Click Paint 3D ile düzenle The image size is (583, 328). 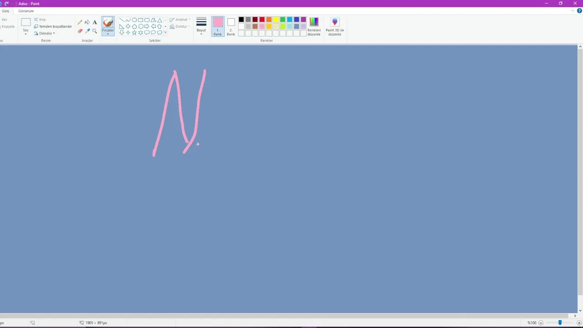click(x=335, y=27)
